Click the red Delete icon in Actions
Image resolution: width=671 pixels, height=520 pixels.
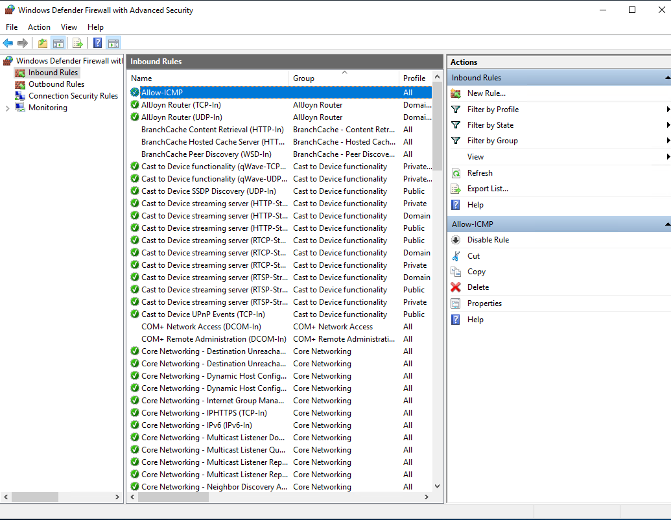456,287
